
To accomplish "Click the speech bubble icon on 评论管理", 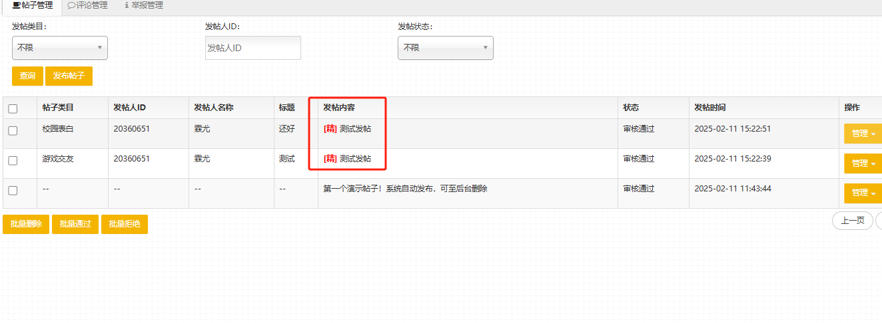I will point(71,5).
